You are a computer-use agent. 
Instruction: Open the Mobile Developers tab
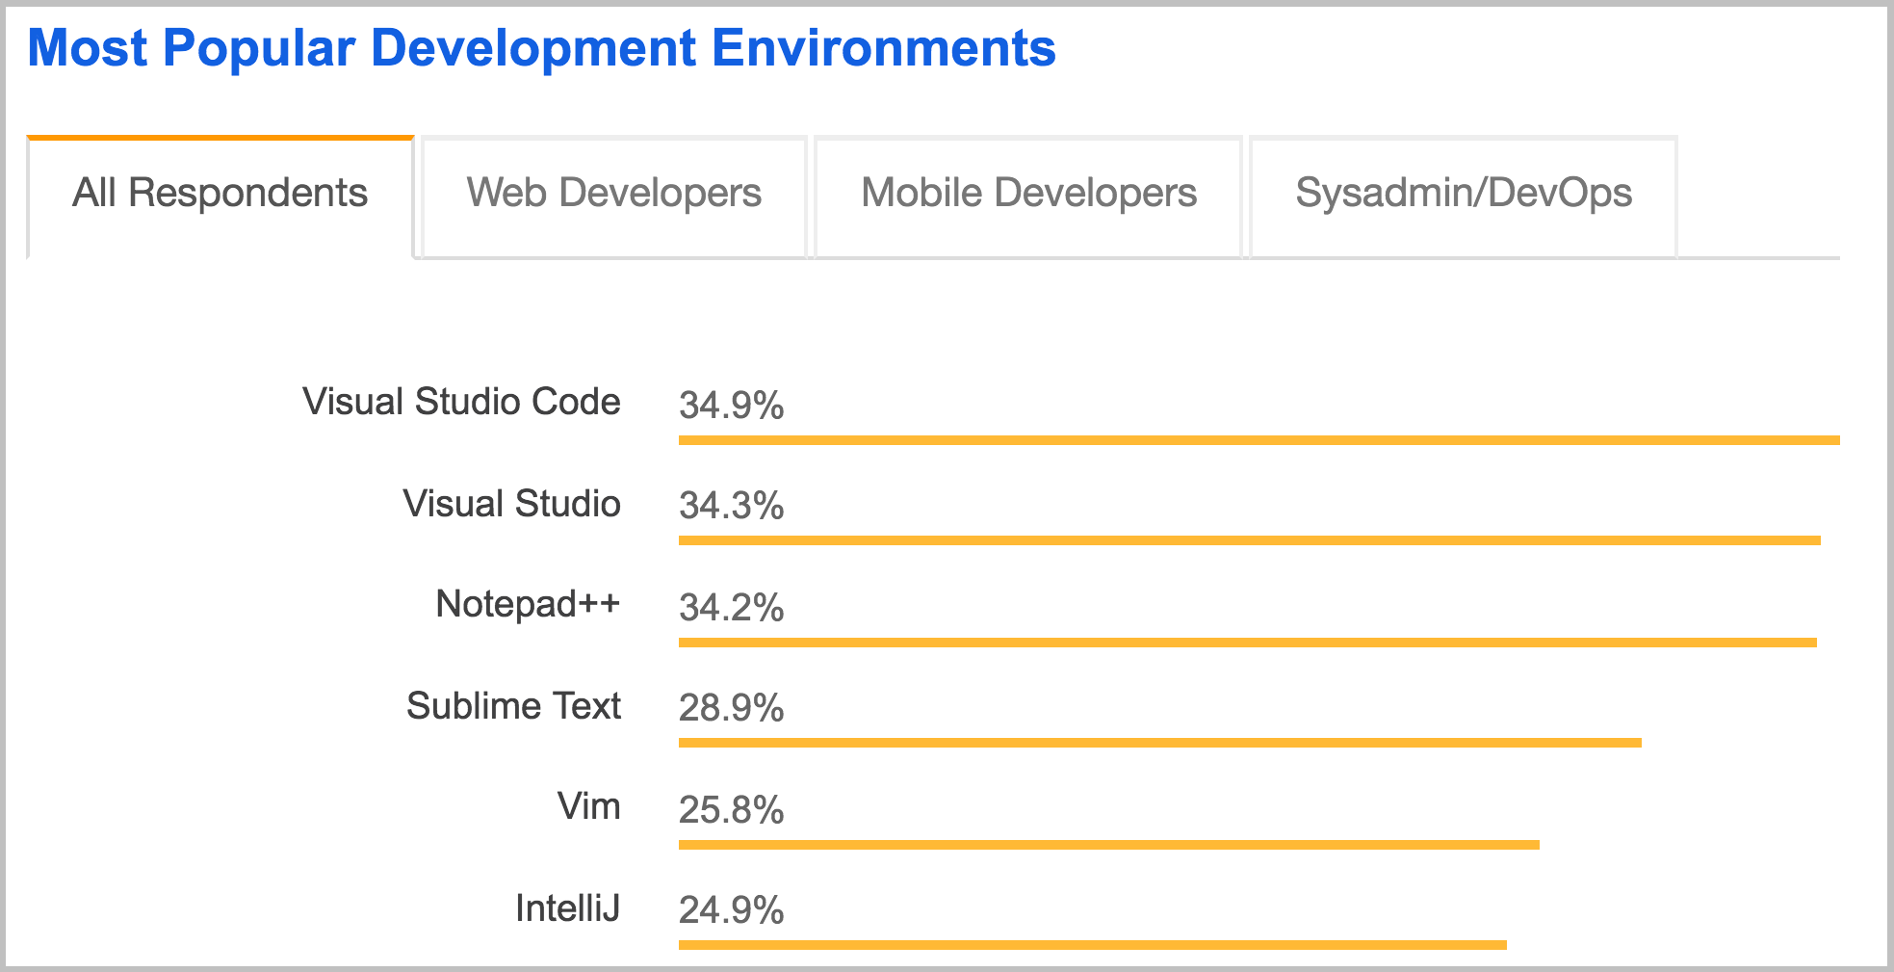[1028, 197]
